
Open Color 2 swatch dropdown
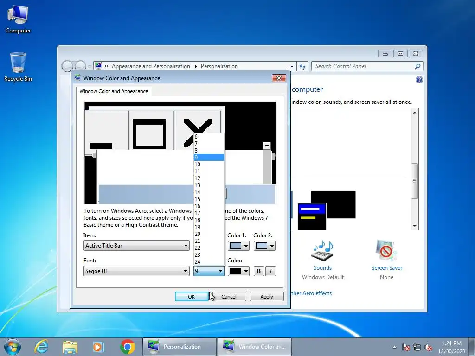[264, 246]
